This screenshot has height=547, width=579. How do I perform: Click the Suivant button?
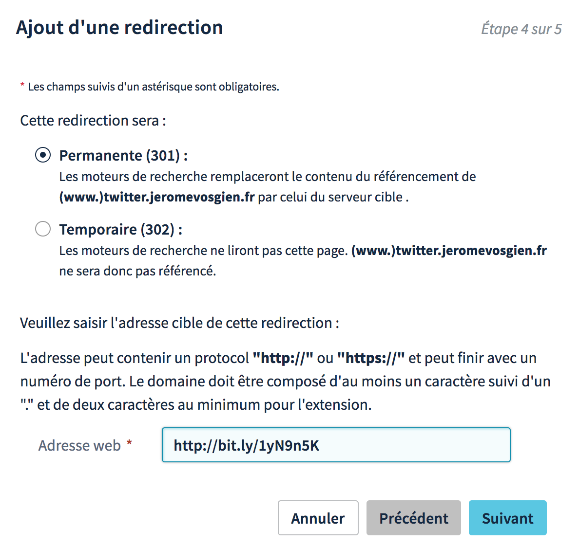[508, 518]
